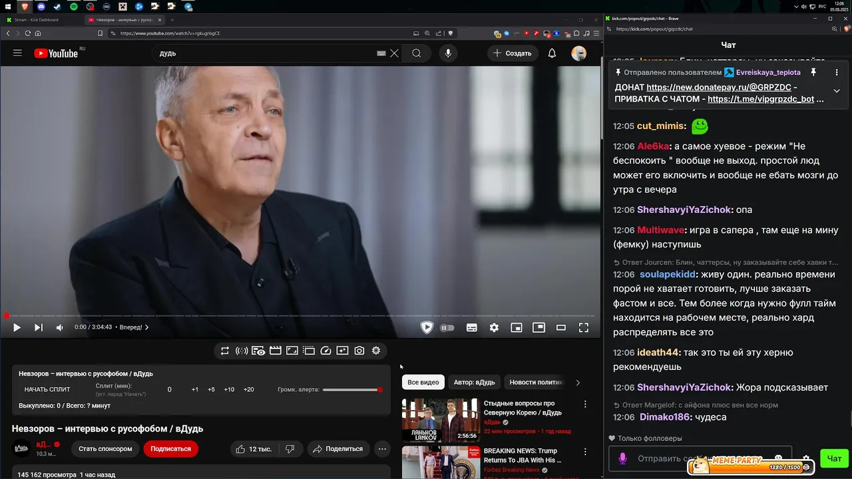Enter fullscreen video mode

point(584,327)
